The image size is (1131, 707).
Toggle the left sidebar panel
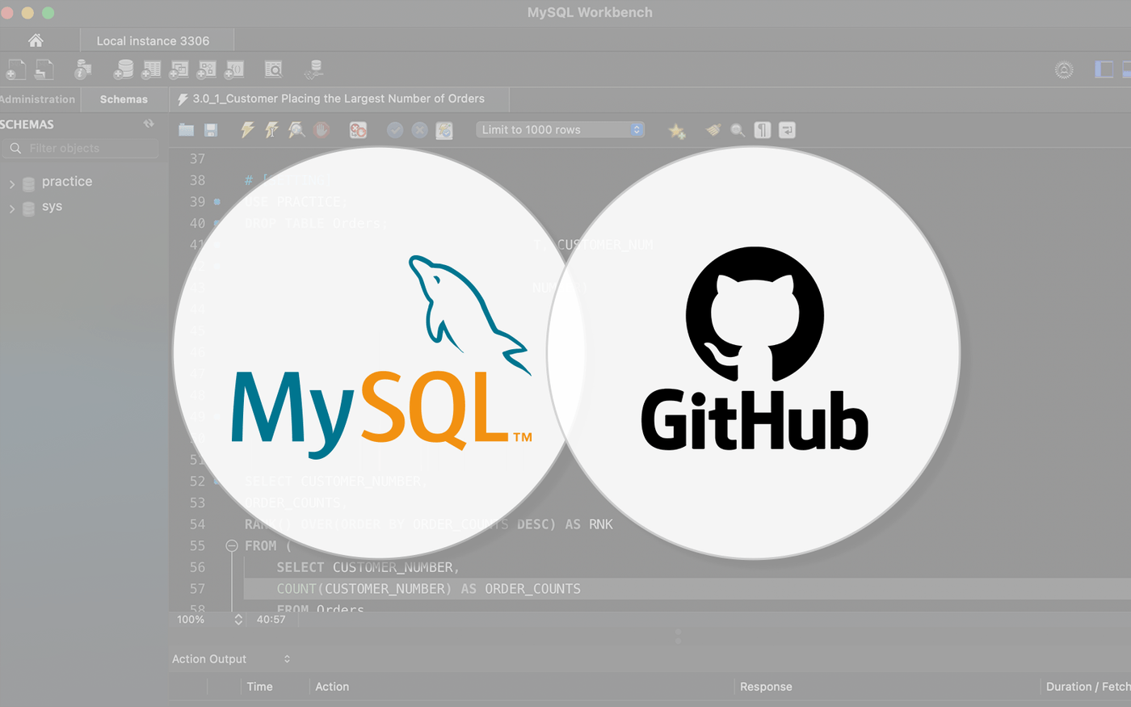(1104, 69)
